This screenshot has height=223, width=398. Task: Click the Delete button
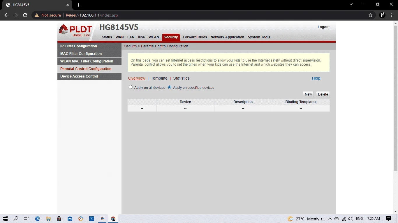323,94
